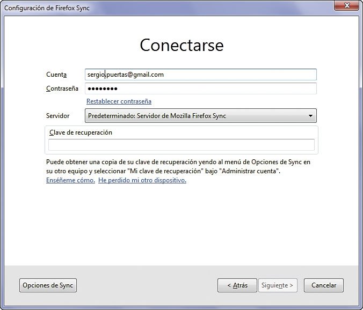Click the Servidor label
Screen dimensions: 363x310
coord(57,116)
